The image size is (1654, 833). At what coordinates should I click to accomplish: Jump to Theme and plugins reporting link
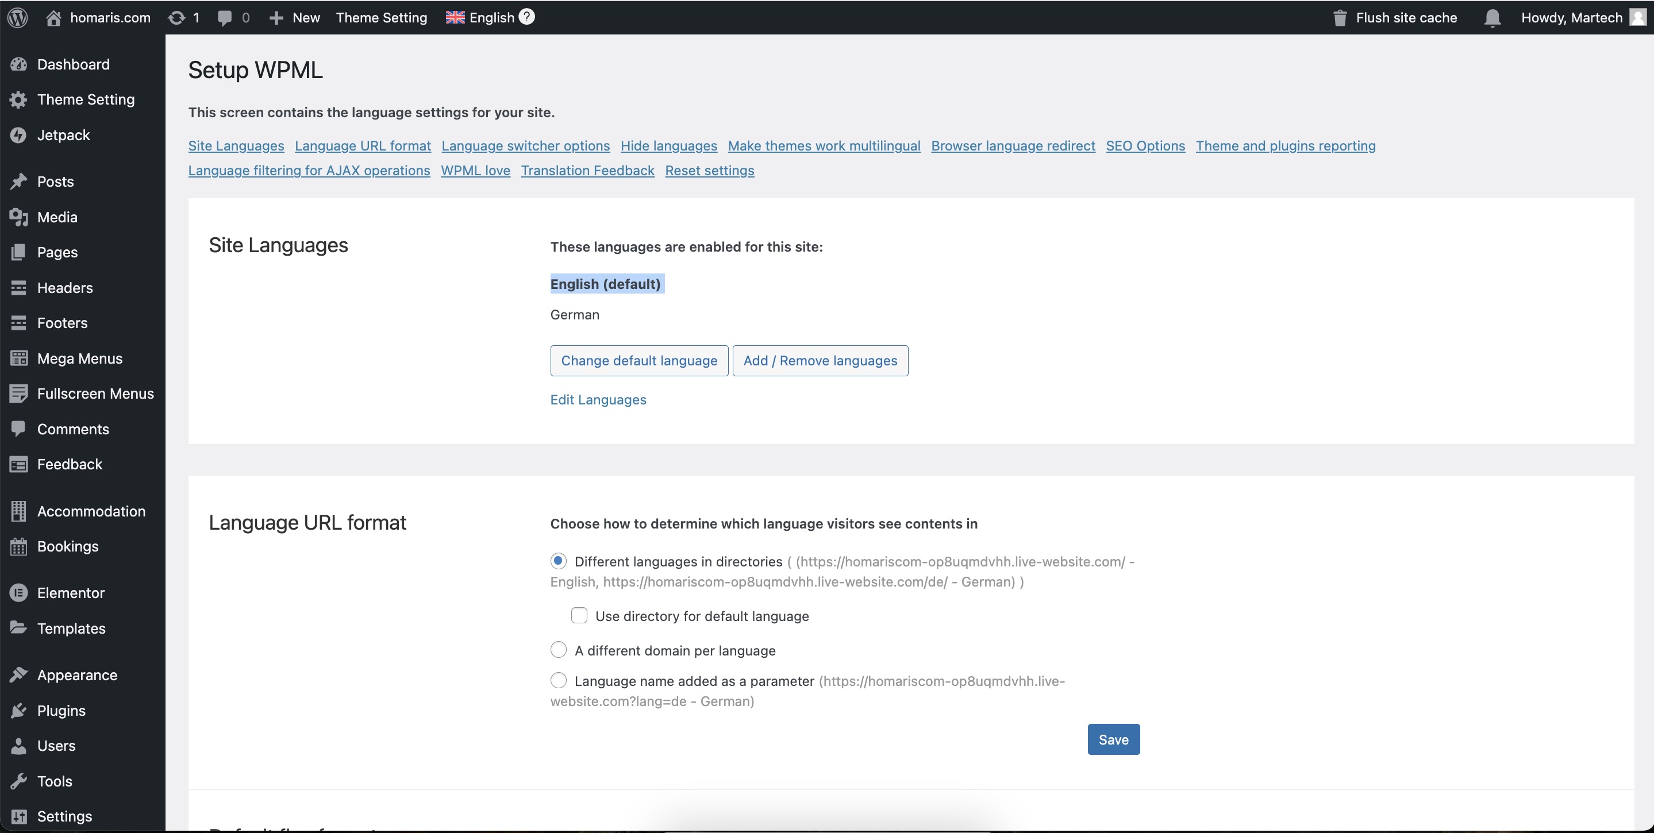click(1286, 146)
